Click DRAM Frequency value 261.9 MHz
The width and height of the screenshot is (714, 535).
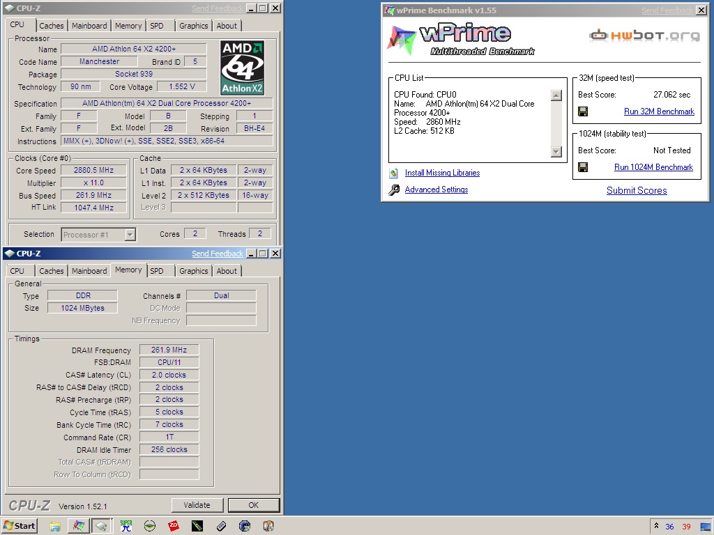tap(169, 350)
